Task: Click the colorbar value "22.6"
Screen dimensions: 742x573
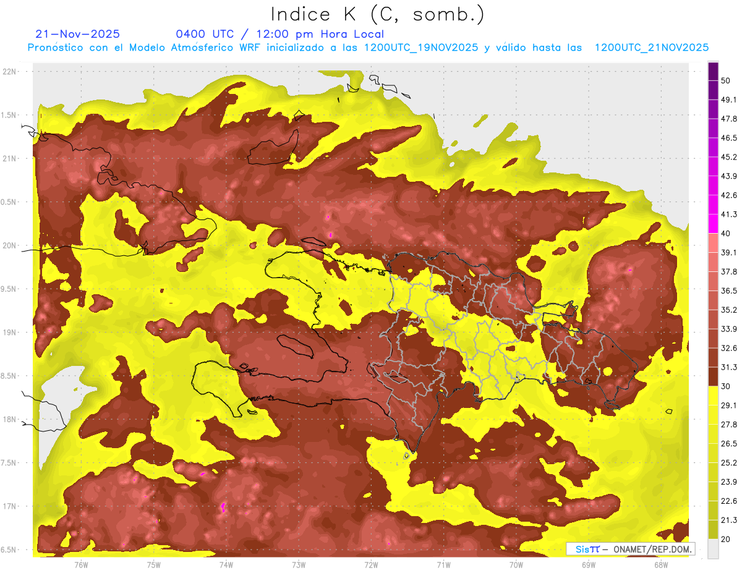Action: [729, 501]
